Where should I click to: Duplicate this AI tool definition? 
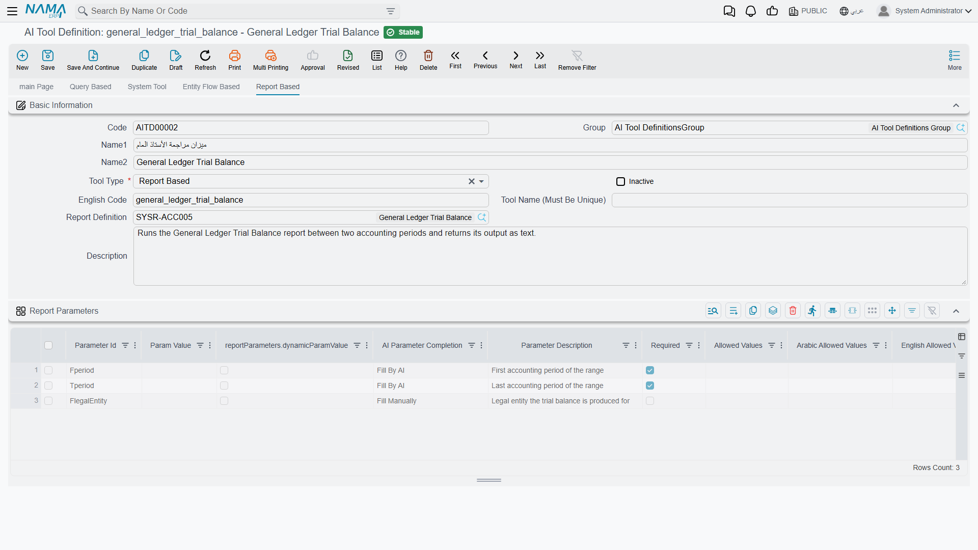point(144,60)
